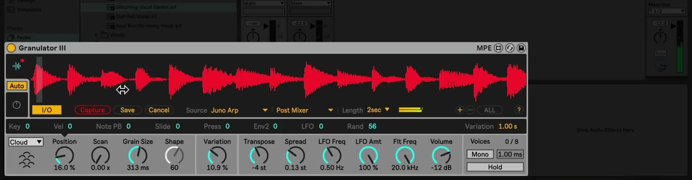Open the Main Out 1/2 dropdown

tap(667, 11)
